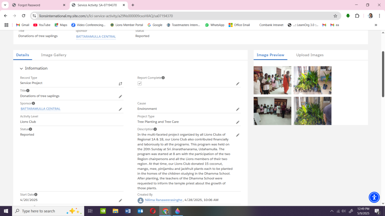Open Word from the taskbar
385x216 pixels.
click(128, 211)
